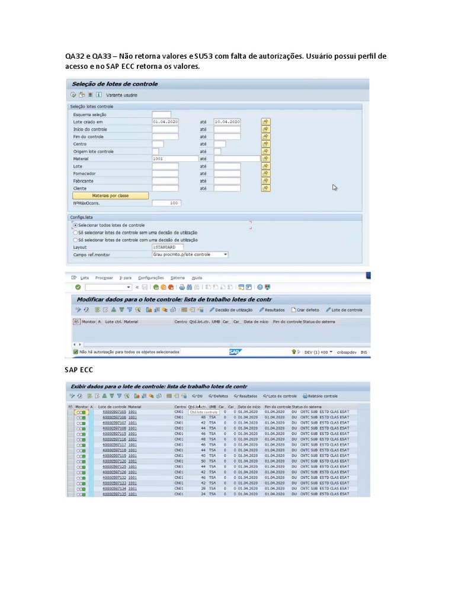Viewport: 455px width, 607px height.
Task: Click the Execute clock icon in selection toolbar
Action: click(73, 95)
